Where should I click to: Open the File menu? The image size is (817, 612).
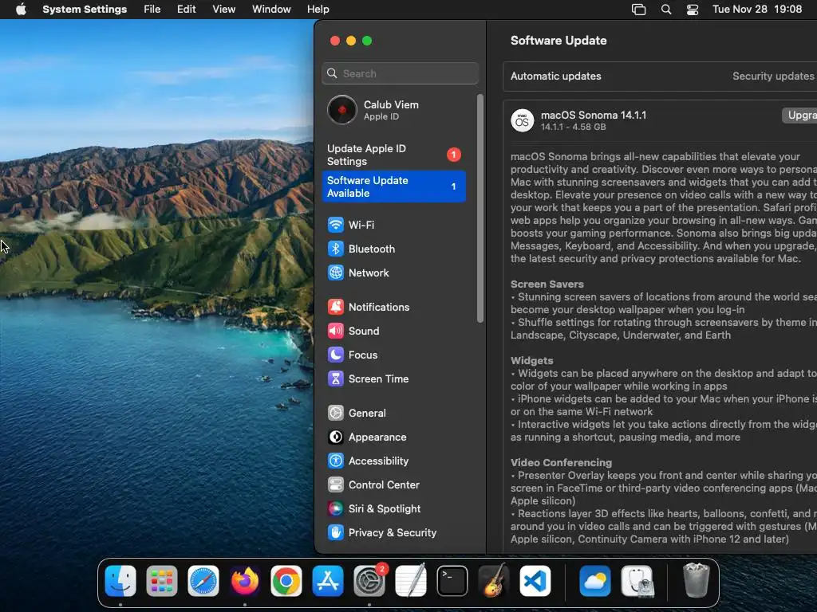click(152, 10)
